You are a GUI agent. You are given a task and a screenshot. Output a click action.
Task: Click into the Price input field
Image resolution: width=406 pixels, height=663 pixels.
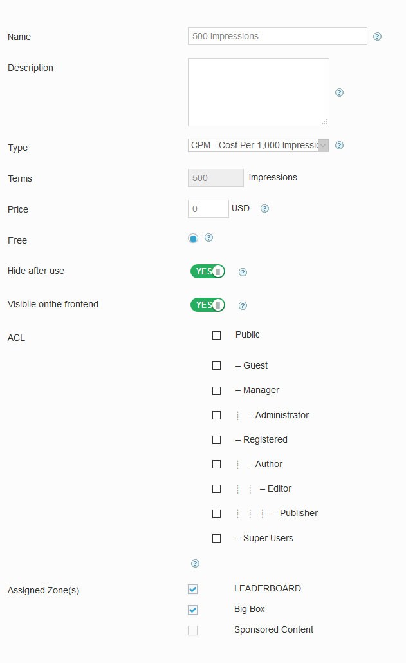click(x=208, y=209)
